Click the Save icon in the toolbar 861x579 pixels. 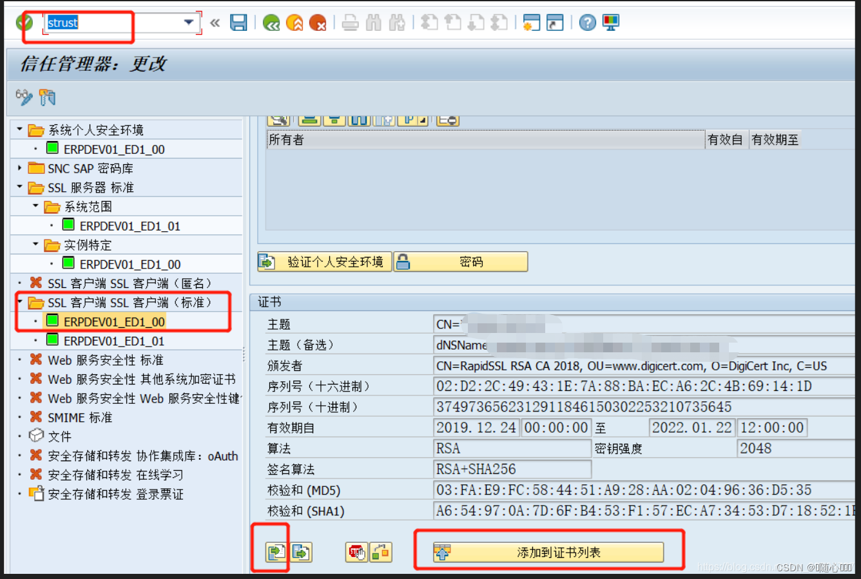point(238,22)
